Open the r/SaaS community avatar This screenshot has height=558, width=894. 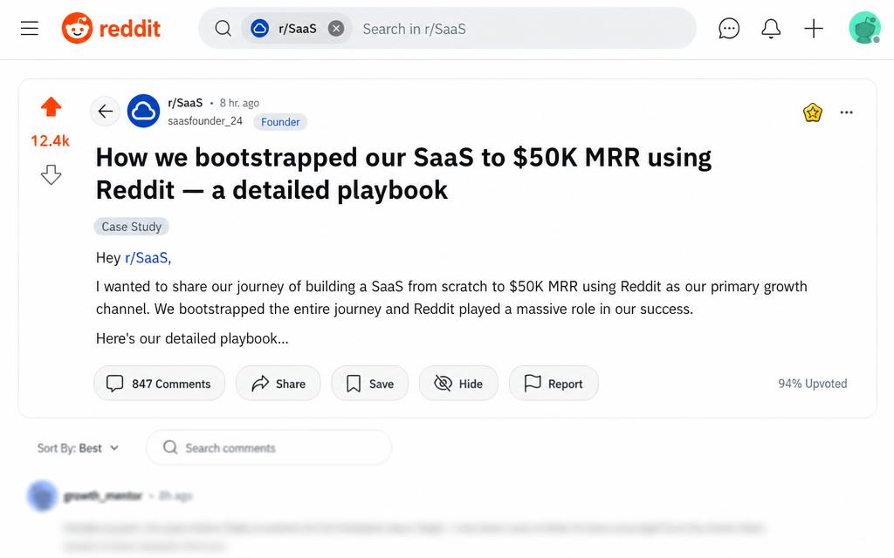[x=143, y=111]
